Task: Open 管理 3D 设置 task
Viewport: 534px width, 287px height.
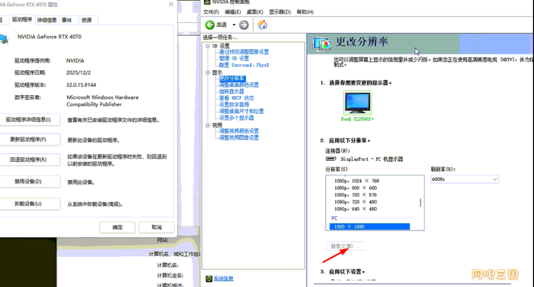Action: pos(234,58)
